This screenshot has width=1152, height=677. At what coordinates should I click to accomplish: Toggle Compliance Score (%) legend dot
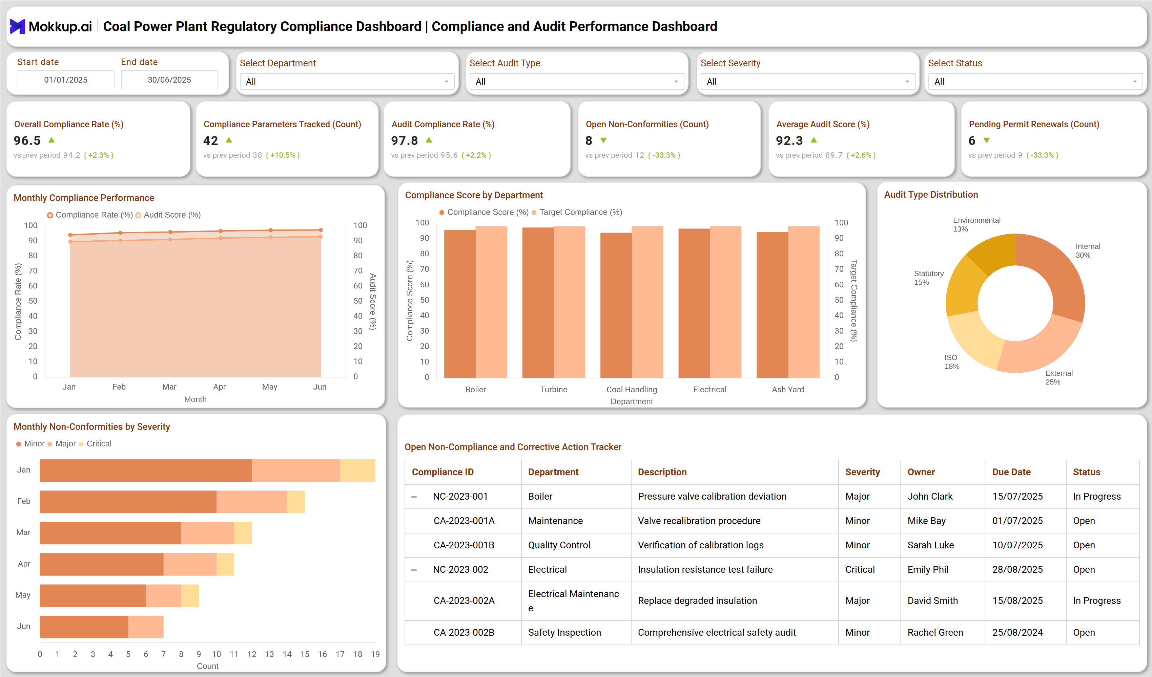[441, 213]
